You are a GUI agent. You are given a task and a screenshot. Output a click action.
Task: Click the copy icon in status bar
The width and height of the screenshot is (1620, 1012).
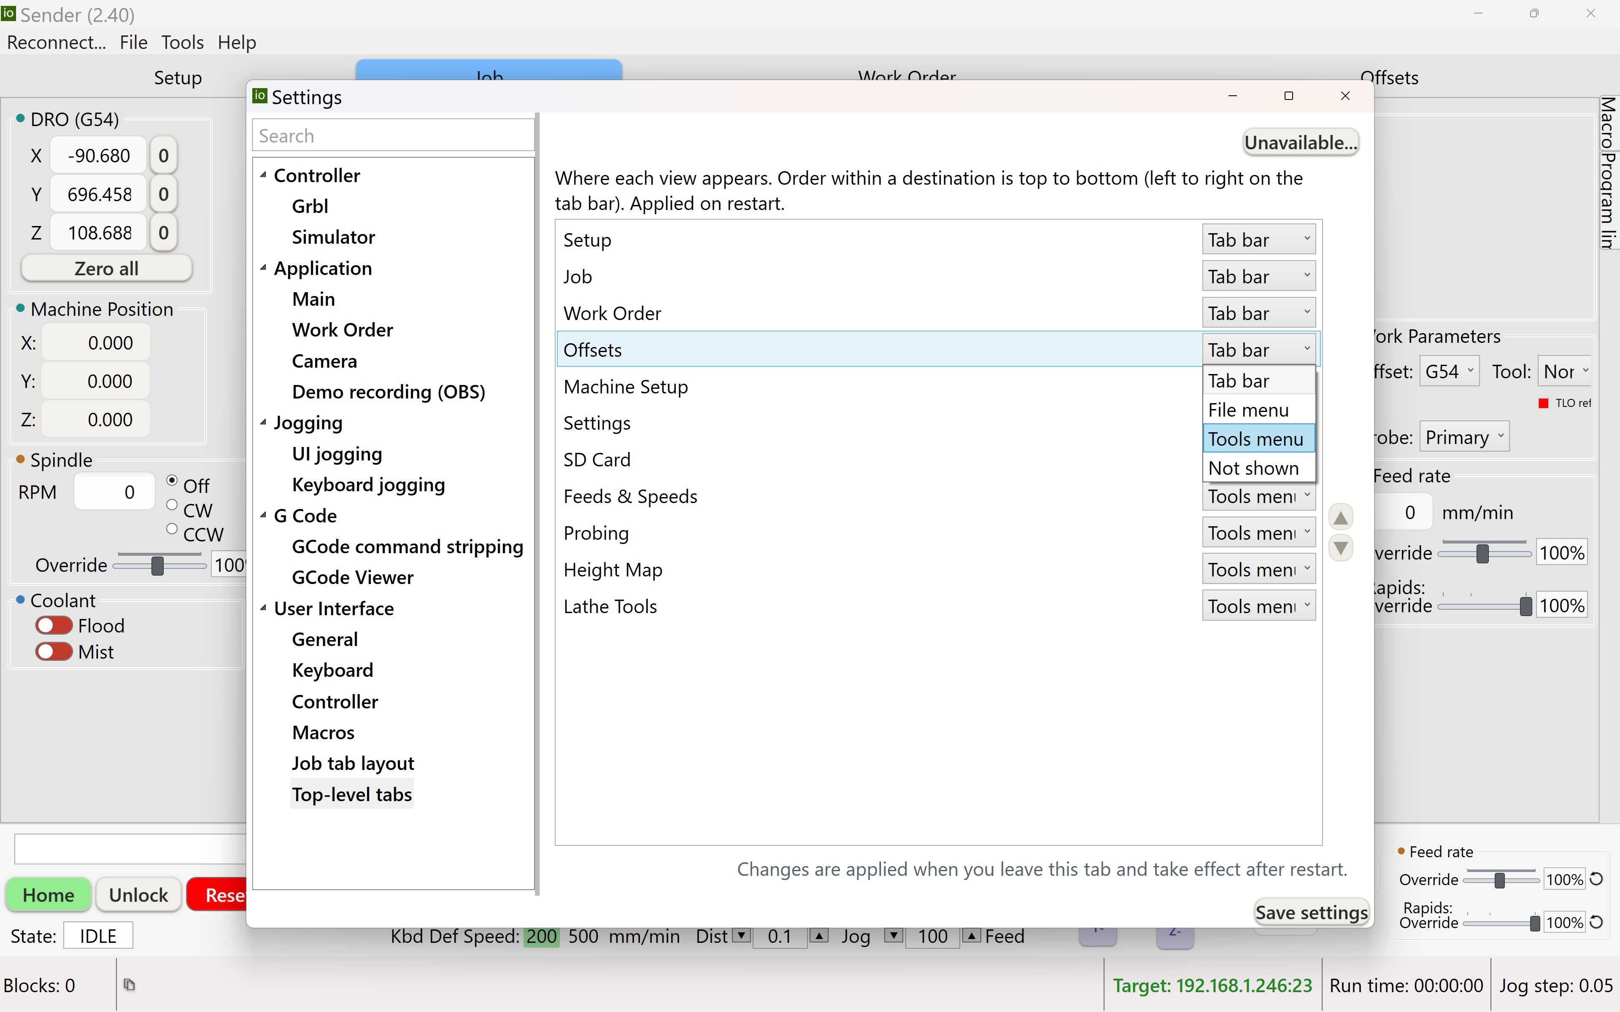pyautogui.click(x=129, y=985)
